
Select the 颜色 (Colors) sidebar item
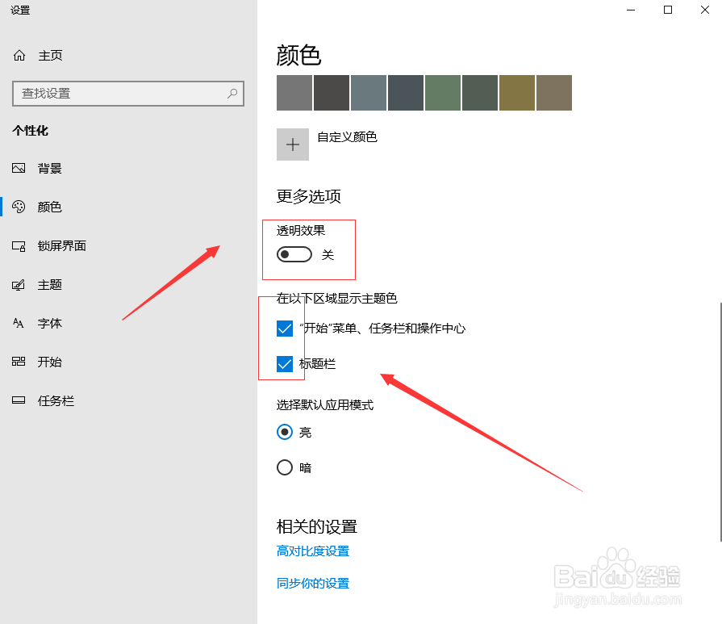[x=48, y=207]
